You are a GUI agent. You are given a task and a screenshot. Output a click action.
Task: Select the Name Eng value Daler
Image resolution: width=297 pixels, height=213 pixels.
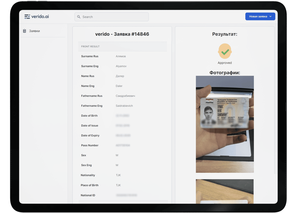[x=119, y=86]
